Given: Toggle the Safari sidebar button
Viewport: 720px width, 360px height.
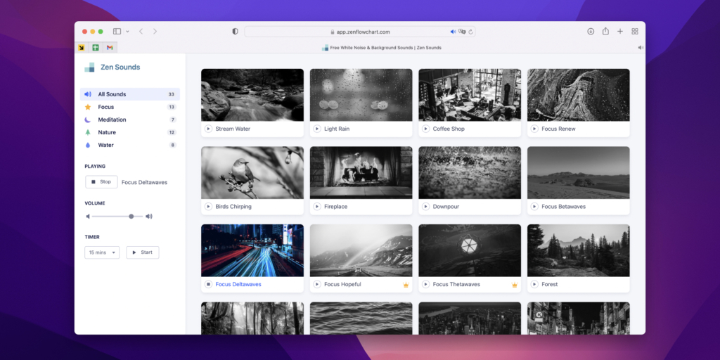Looking at the screenshot, I should coord(117,31).
